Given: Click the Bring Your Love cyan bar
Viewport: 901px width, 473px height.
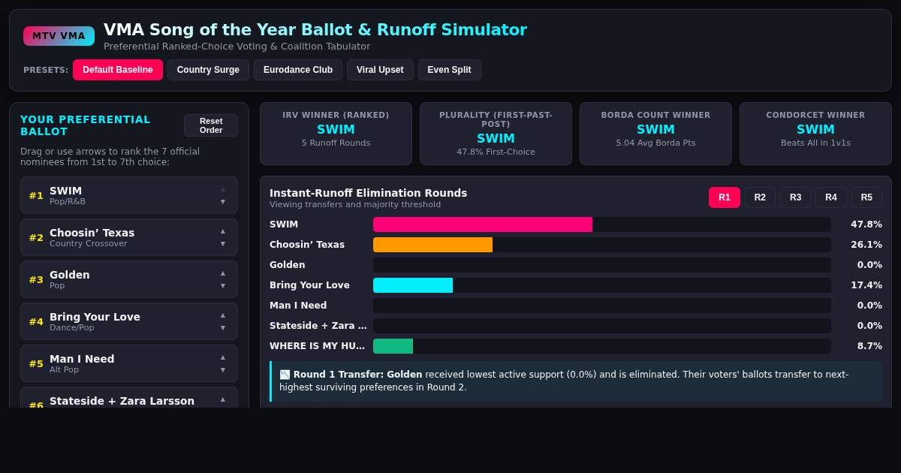Looking at the screenshot, I should point(413,285).
